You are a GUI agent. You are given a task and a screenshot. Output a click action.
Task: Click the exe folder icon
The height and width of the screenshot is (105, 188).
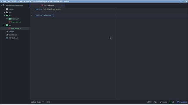click(7, 12)
